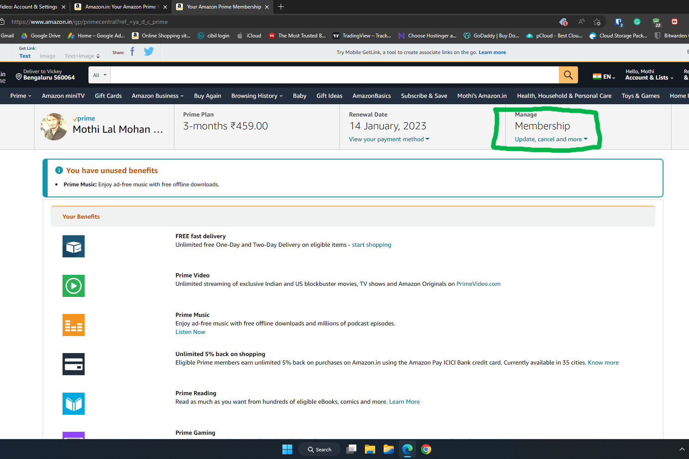Viewport: 689px width, 459px height.
Task: Click the credit card 5% back icon
Action: (x=74, y=364)
